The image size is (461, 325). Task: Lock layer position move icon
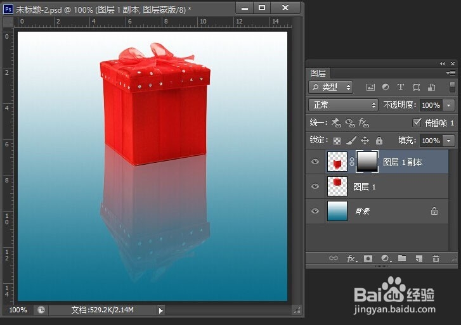tap(365, 141)
